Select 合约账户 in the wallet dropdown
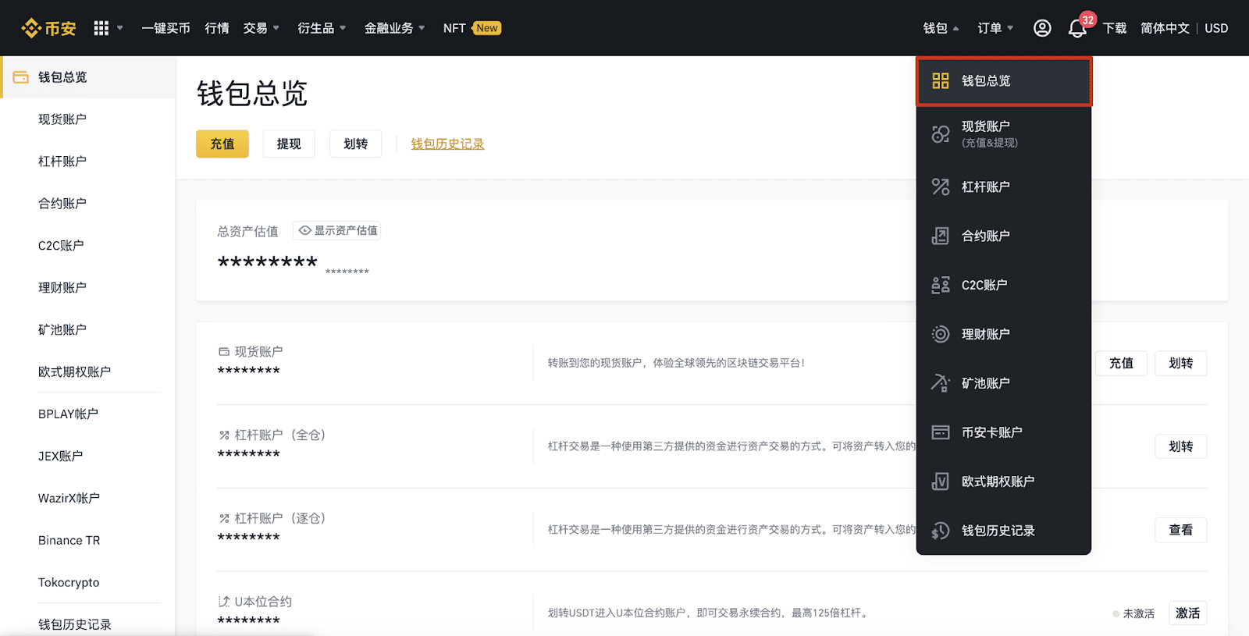The width and height of the screenshot is (1249, 636). pyautogui.click(x=1004, y=236)
